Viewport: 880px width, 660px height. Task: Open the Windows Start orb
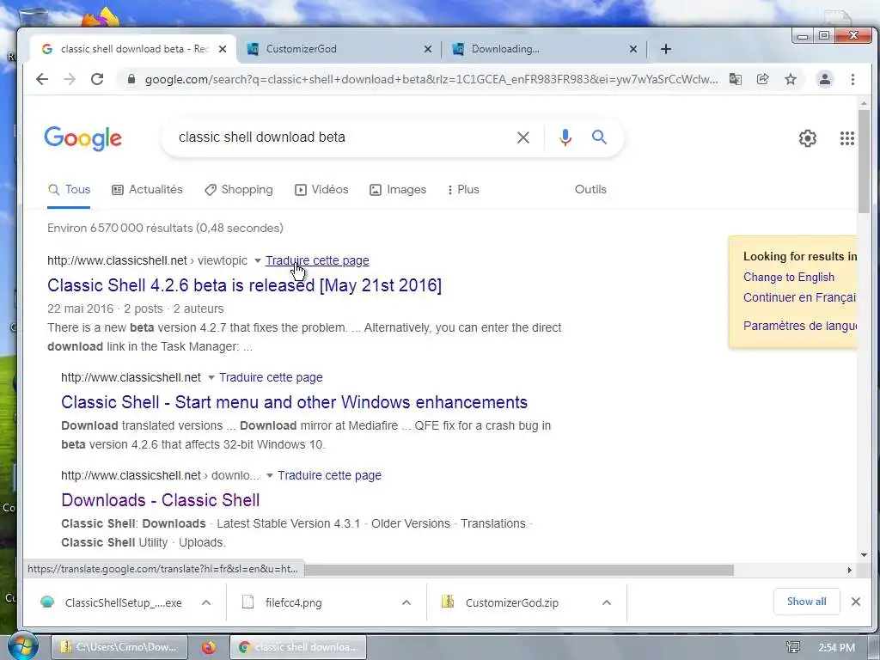(23, 647)
